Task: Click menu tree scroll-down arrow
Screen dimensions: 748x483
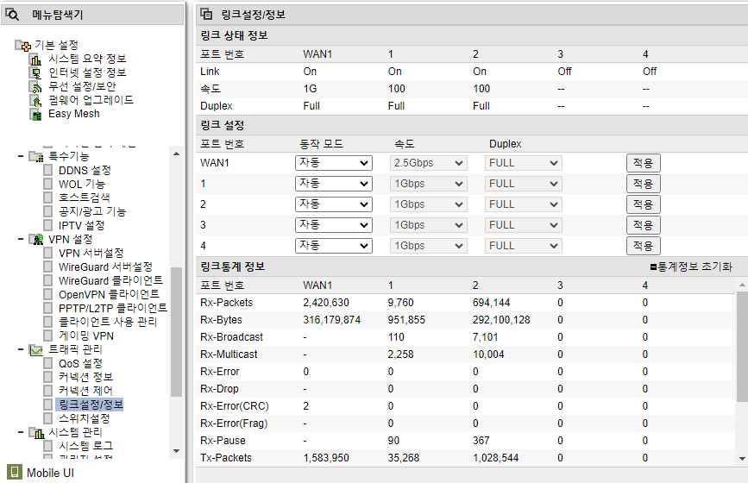Action: (176, 451)
